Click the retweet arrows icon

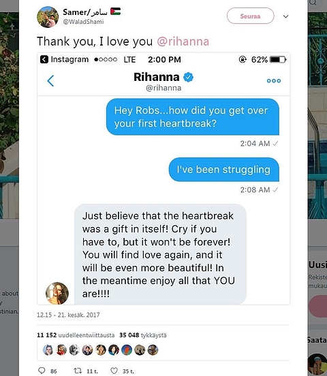pos(78,371)
